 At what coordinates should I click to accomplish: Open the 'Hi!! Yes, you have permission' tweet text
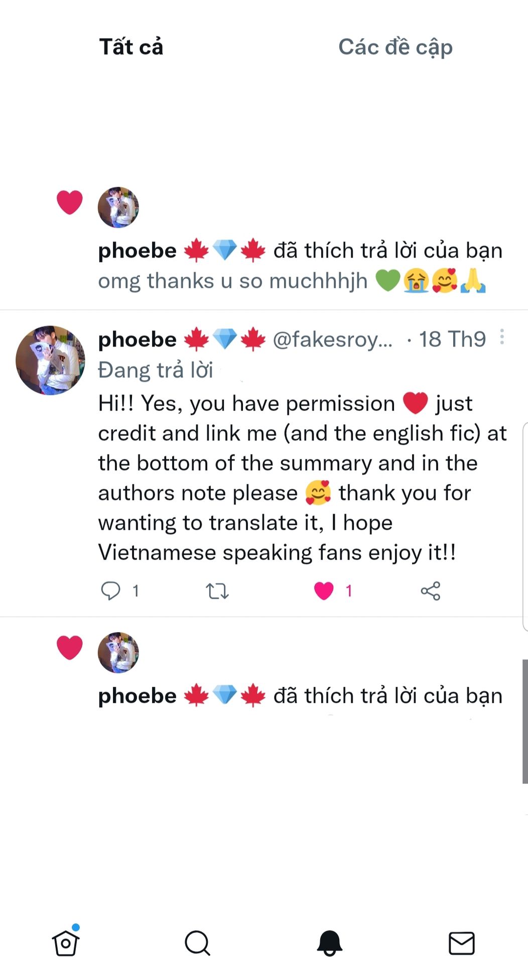302,478
